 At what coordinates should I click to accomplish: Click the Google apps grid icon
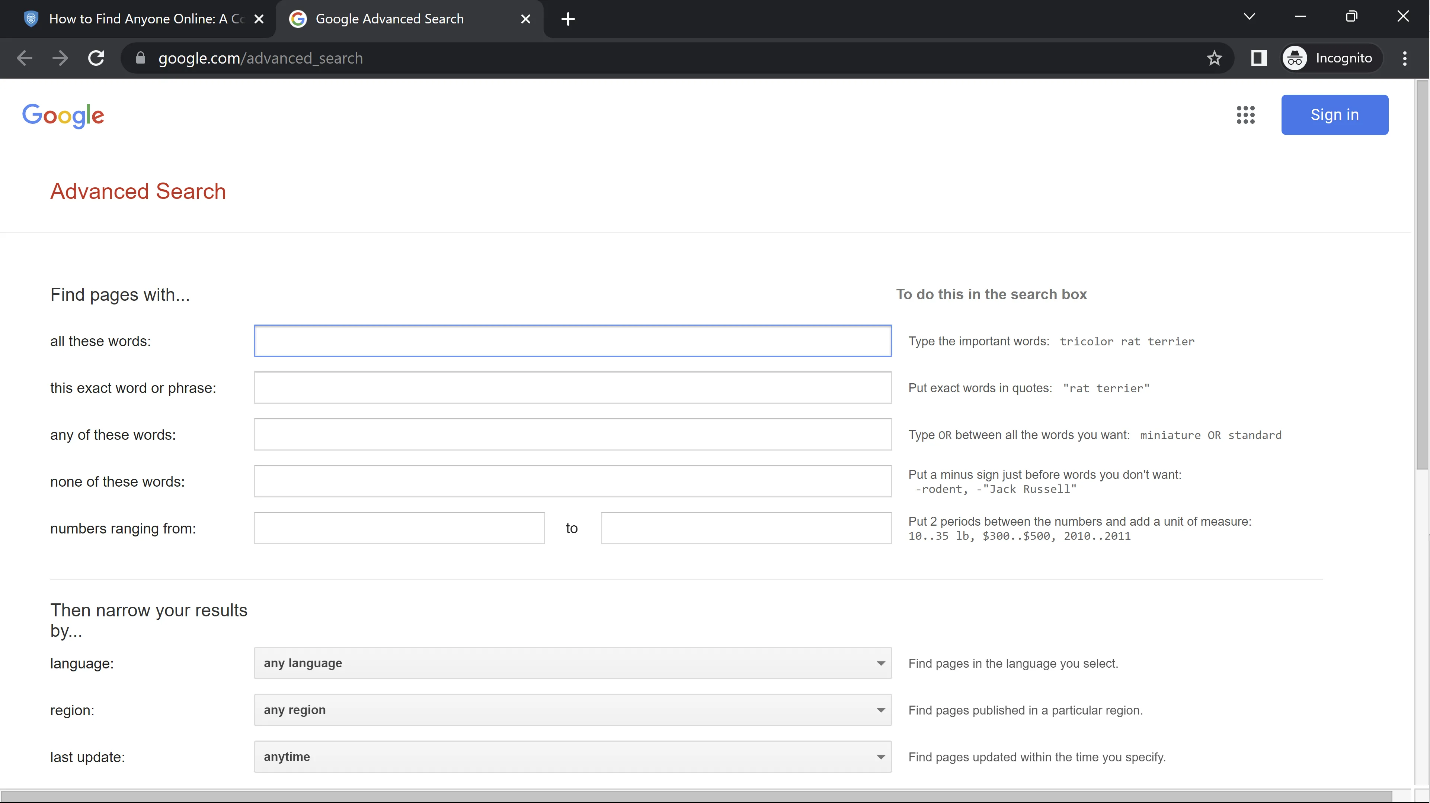pyautogui.click(x=1245, y=115)
